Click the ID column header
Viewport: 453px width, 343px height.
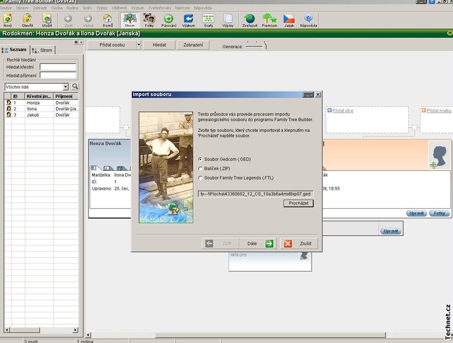(18, 96)
